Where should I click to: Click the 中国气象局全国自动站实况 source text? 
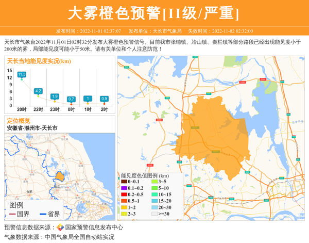point(79,237)
